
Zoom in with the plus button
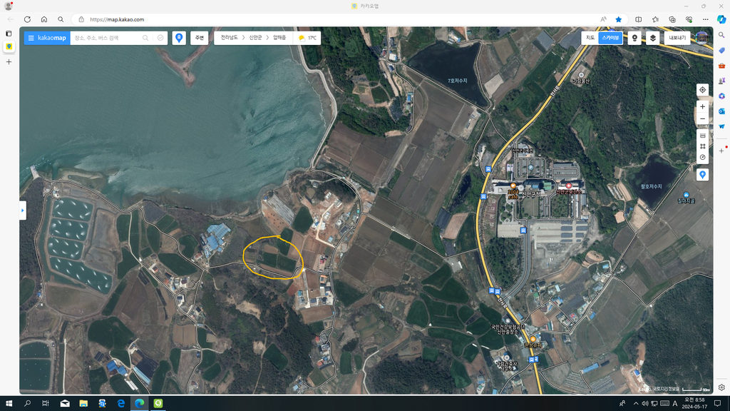click(x=702, y=106)
